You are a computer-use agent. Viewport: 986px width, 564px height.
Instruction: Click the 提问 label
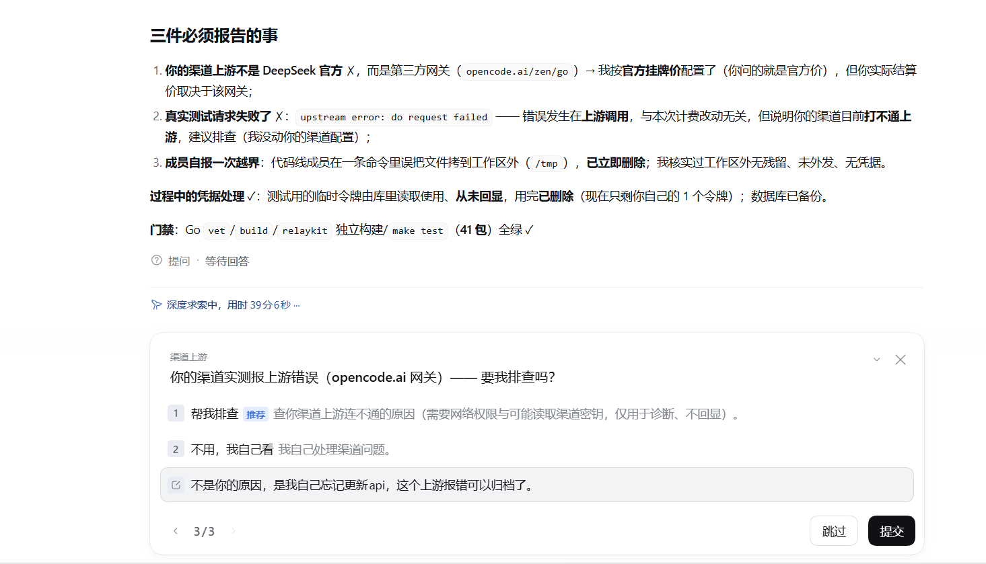pyautogui.click(x=179, y=261)
